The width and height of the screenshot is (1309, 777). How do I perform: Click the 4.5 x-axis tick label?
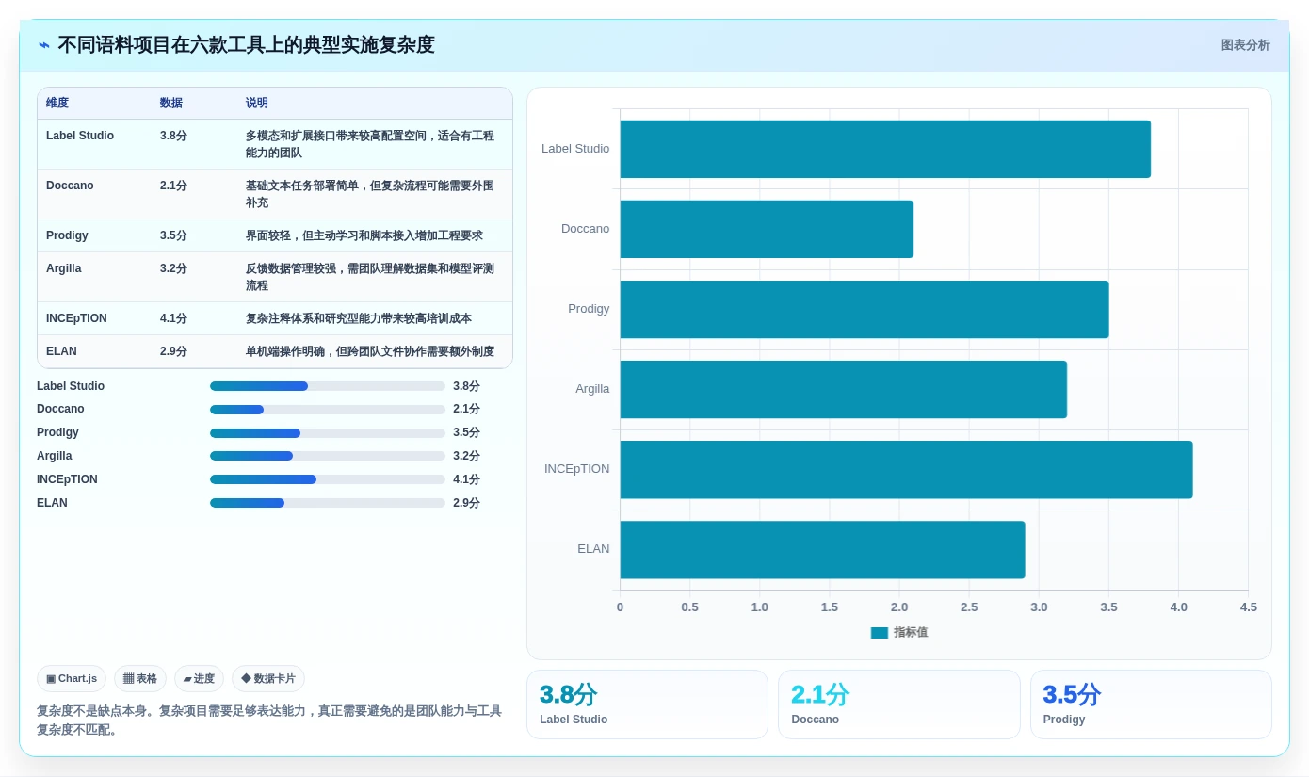[x=1248, y=607]
